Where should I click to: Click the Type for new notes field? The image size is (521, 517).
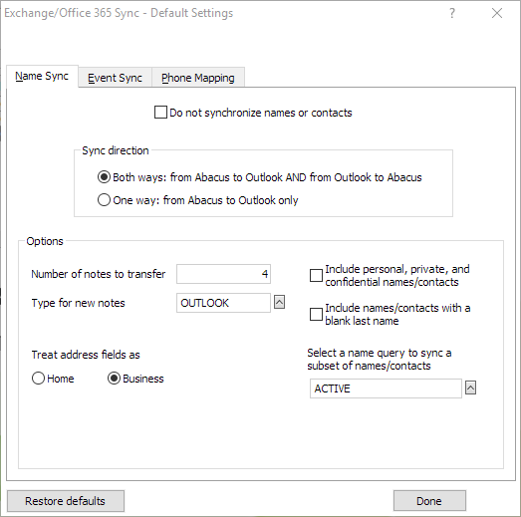(x=223, y=303)
